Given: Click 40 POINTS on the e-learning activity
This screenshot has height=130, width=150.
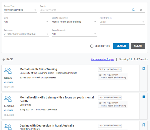Looking at the screenshot, I should pos(8,110).
